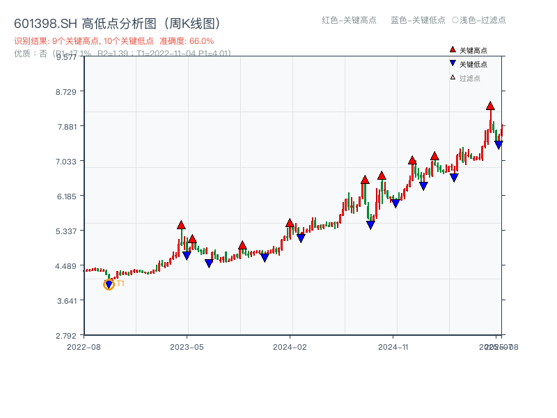
Task: Toggle the 关键低点 legend label
Action: coord(473,64)
